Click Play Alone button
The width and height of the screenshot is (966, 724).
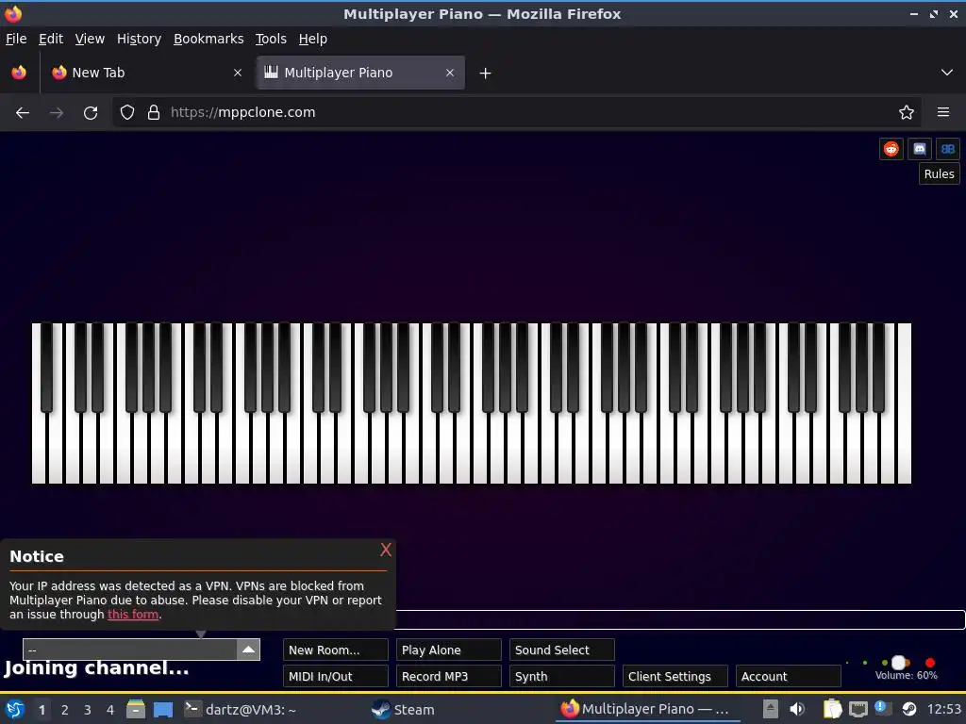(448, 650)
